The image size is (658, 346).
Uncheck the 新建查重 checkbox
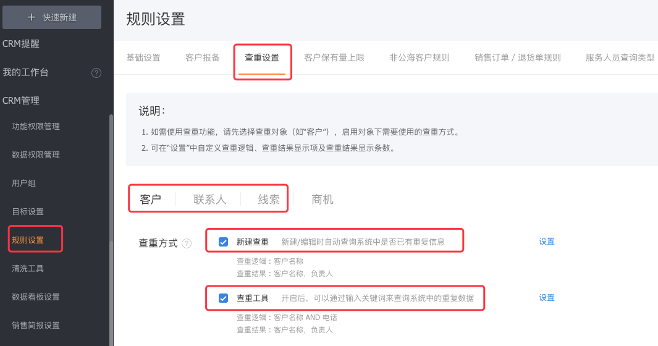[x=224, y=242]
